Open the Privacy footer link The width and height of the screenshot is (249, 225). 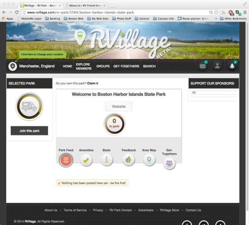(98, 210)
